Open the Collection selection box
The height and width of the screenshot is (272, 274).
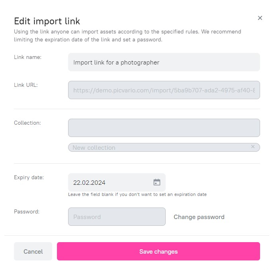(164, 128)
